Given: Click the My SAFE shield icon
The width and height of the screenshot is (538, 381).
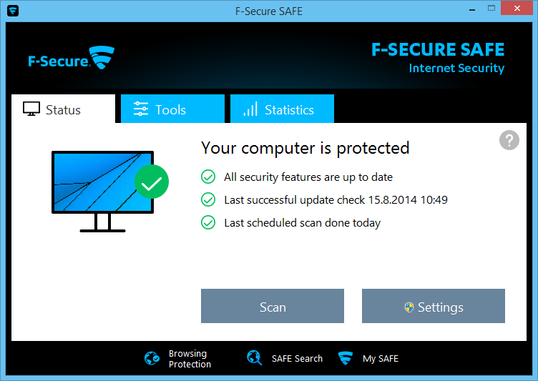Looking at the screenshot, I should [346, 358].
